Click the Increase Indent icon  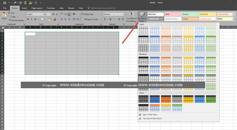[77, 19]
